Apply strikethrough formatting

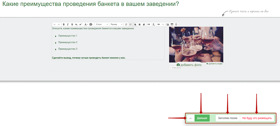coord(72,25)
